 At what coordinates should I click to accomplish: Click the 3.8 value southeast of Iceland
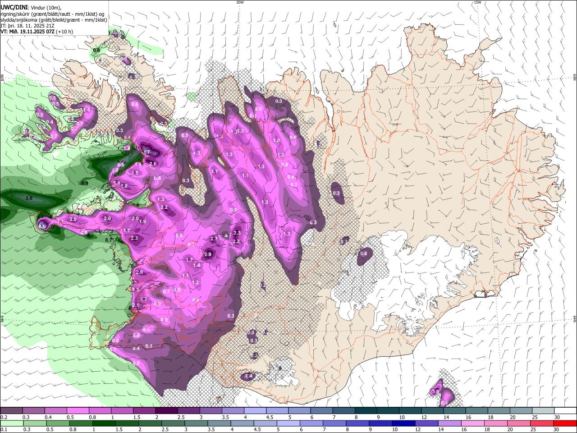[436, 392]
